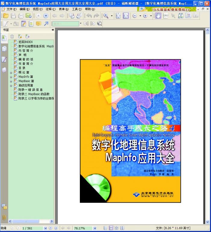Click the page number field 1 / 561
211x232 pixels.
pyautogui.click(x=32, y=228)
